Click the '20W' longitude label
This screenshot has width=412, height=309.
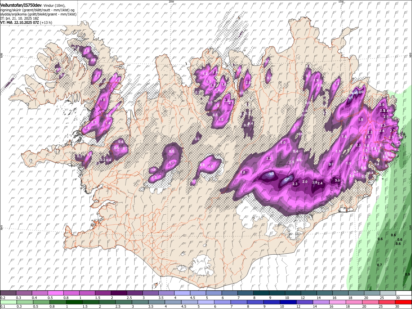[x=171, y=2]
